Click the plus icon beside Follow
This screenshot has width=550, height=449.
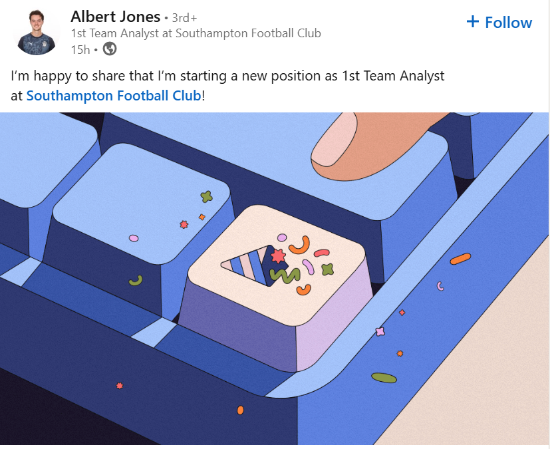pos(473,21)
